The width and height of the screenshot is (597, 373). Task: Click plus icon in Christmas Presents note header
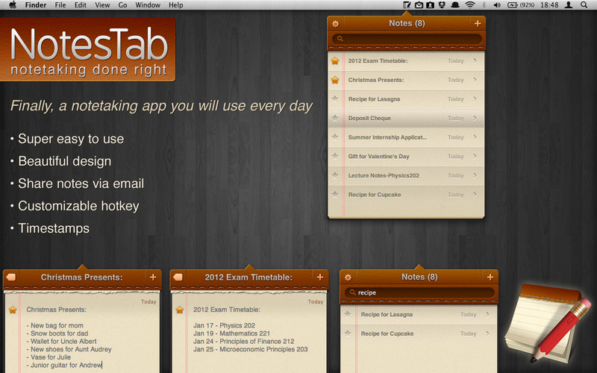(153, 278)
